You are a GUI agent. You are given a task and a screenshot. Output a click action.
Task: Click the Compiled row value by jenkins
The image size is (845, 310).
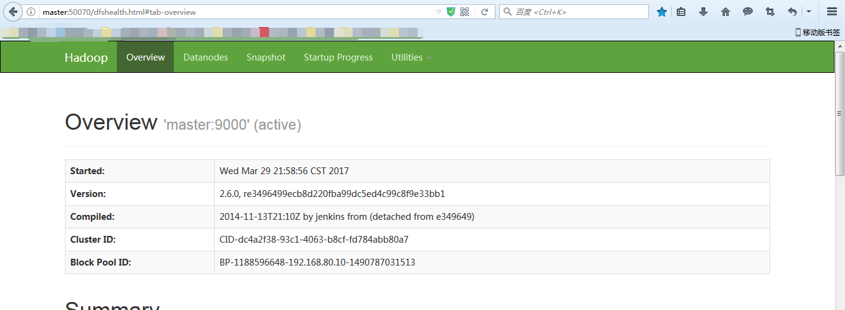[x=347, y=217]
